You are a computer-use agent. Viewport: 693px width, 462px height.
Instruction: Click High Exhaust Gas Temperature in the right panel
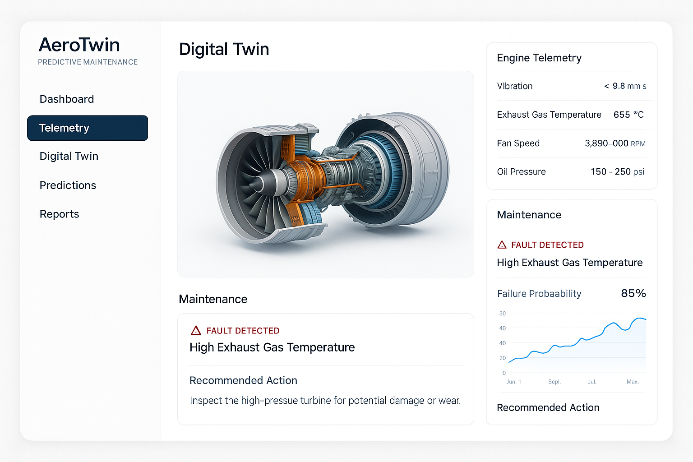click(x=570, y=263)
